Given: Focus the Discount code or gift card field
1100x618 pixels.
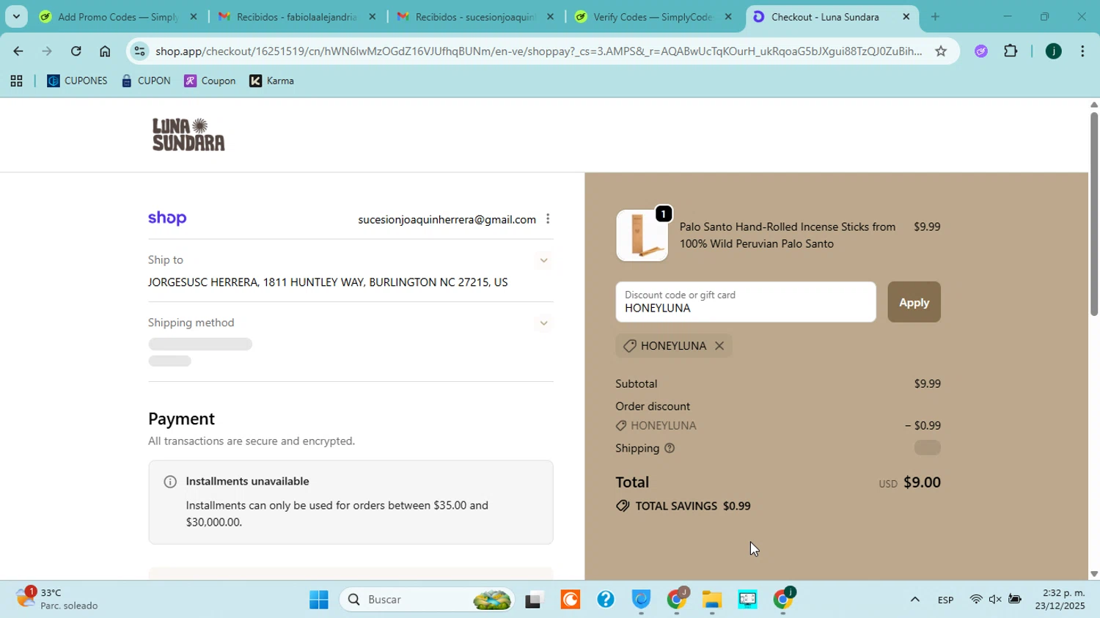Looking at the screenshot, I should coord(746,302).
